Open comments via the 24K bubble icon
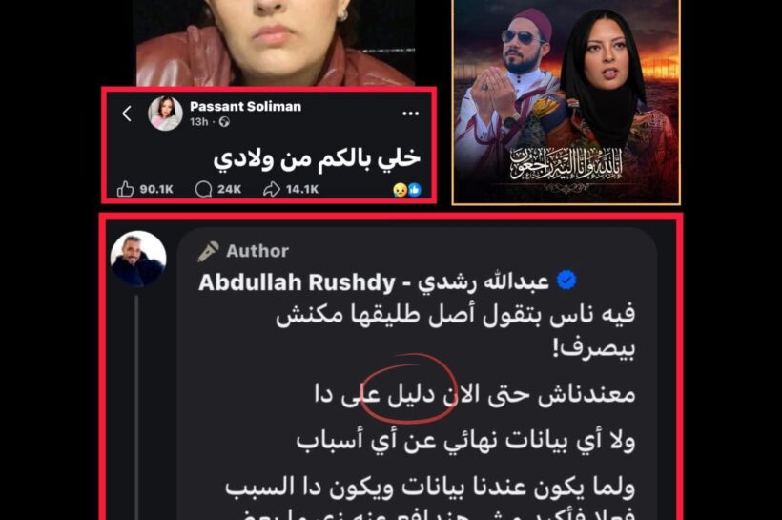 [x=203, y=189]
